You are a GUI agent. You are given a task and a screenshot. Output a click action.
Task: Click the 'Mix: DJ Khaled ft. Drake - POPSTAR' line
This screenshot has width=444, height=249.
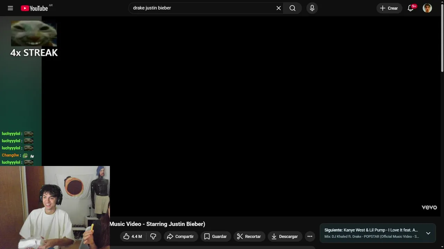pos(372,237)
